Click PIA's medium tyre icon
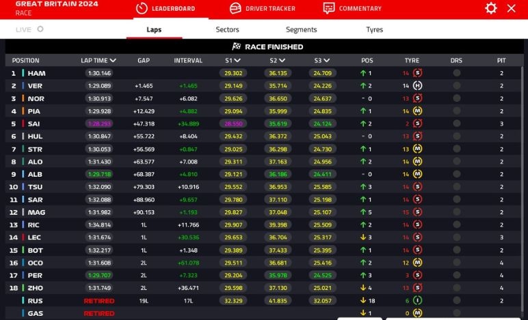 tap(417, 111)
